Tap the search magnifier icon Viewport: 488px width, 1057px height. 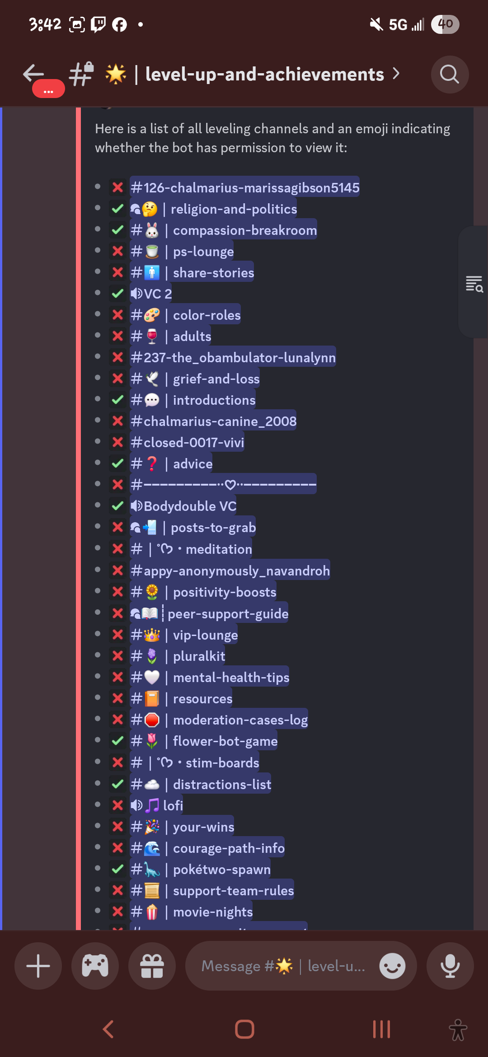point(450,75)
